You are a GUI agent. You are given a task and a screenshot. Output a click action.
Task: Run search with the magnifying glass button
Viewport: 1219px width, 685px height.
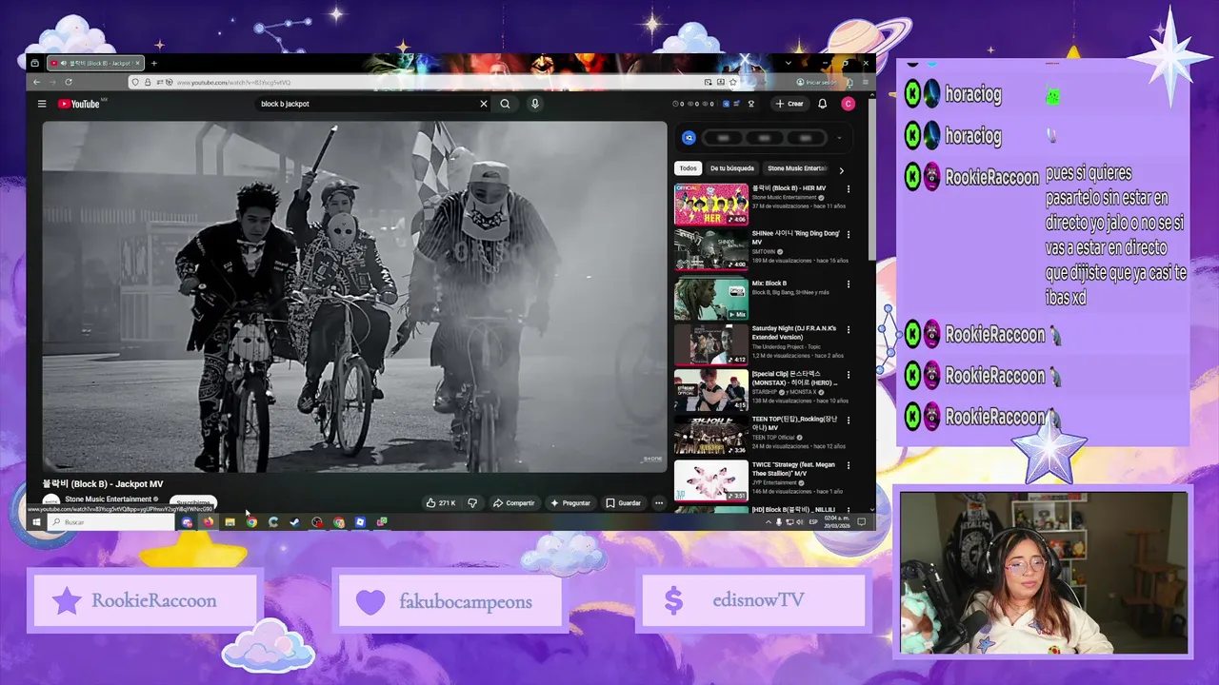[505, 104]
